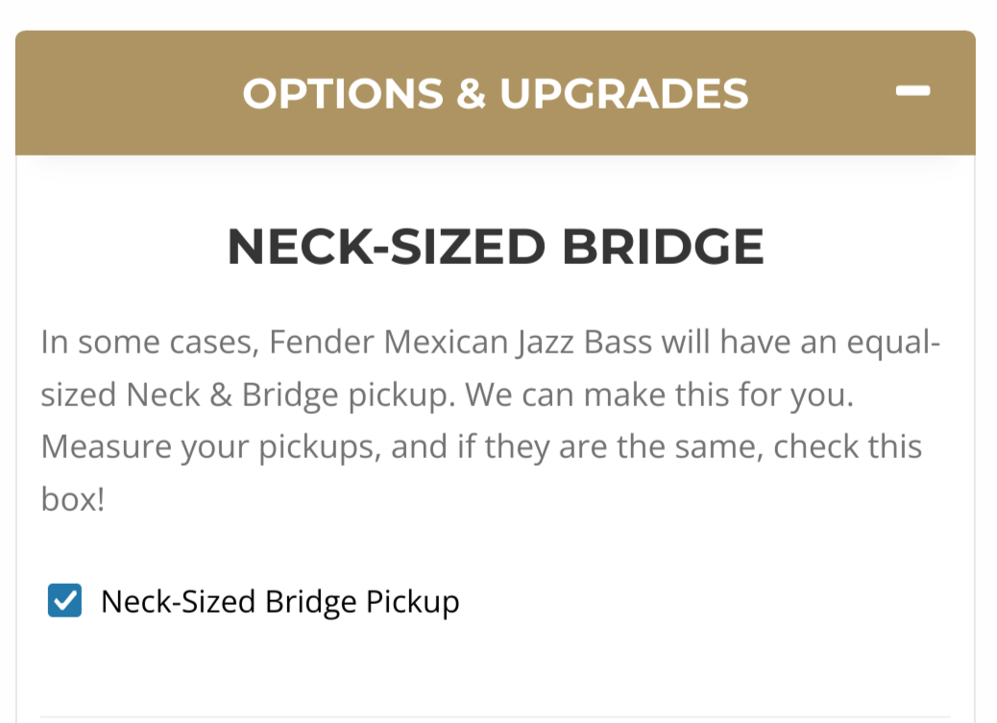
Task: Click 'check this' in the description text
Action: coord(847,447)
